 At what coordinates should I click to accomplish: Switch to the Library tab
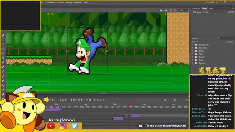click(205, 8)
